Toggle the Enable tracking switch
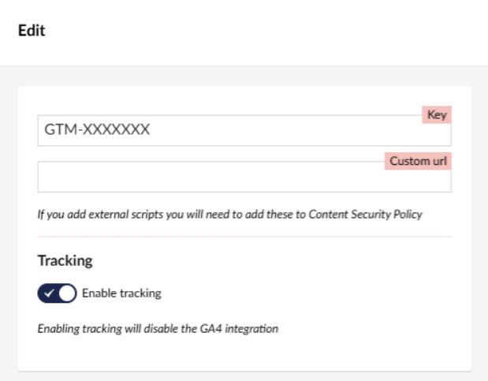Screen dimensions: 488x381 [x=57, y=293]
